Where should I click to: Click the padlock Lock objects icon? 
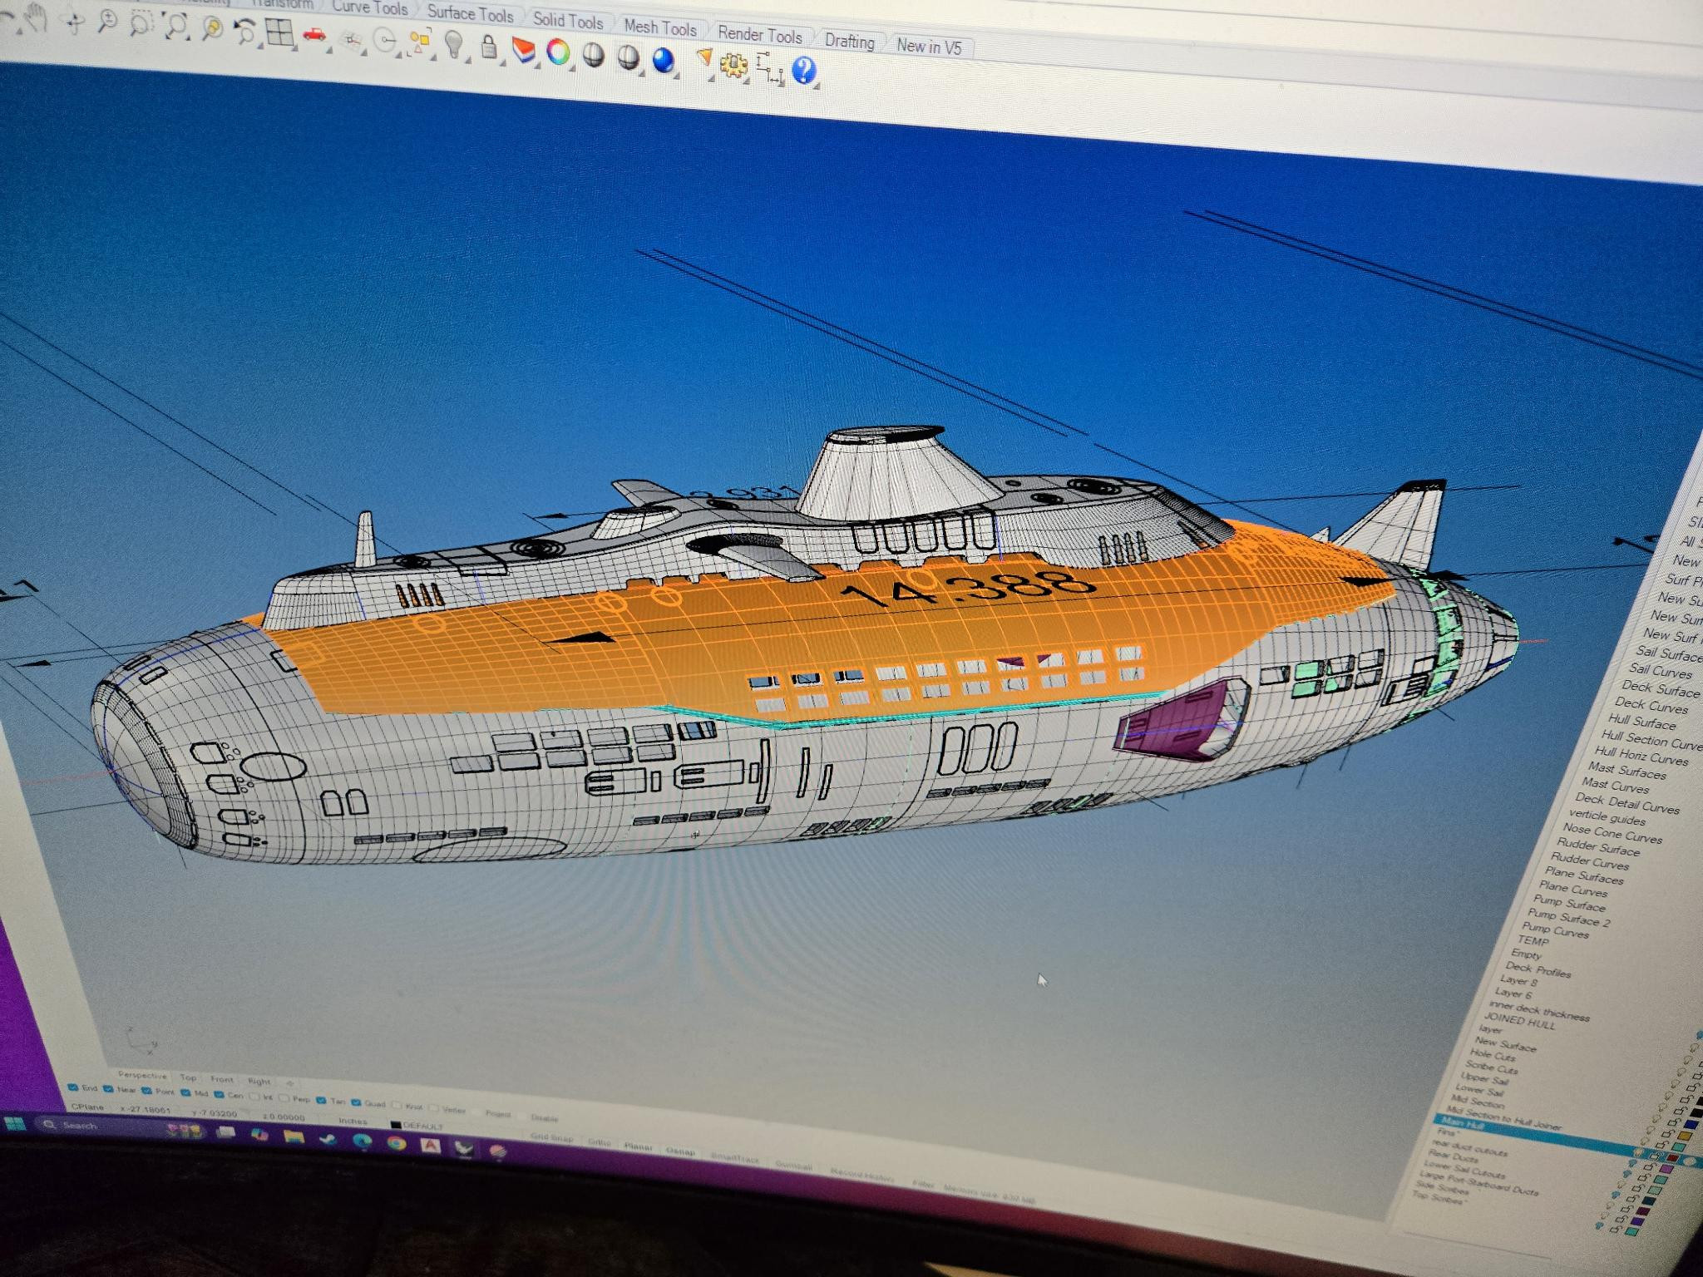pyautogui.click(x=490, y=48)
